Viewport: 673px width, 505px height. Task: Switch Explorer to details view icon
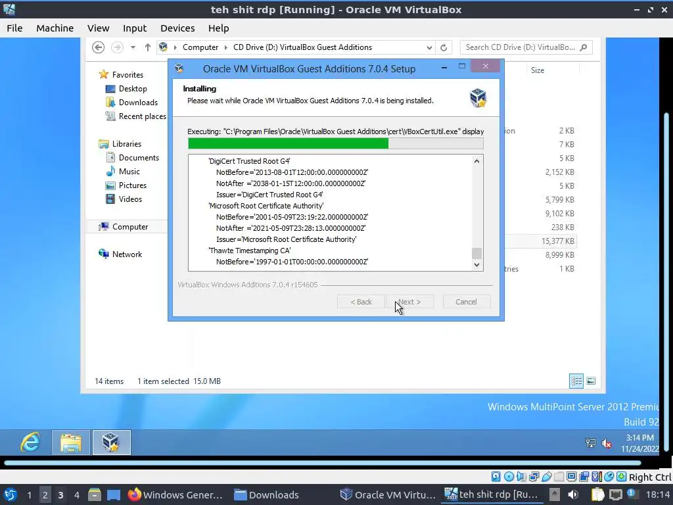click(576, 381)
